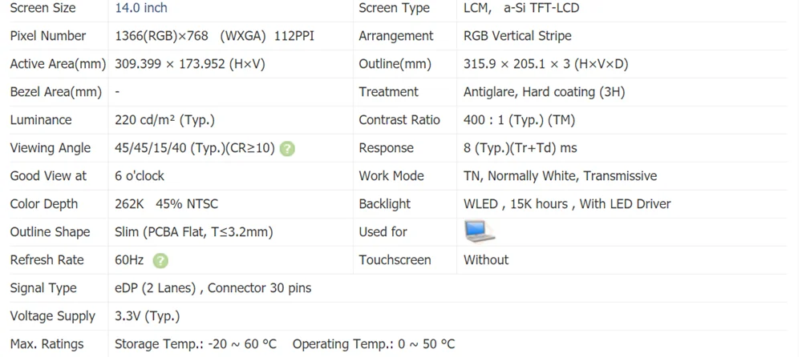Select the WLED backlight description text
Screen dimensions: 802x357
[x=567, y=204]
